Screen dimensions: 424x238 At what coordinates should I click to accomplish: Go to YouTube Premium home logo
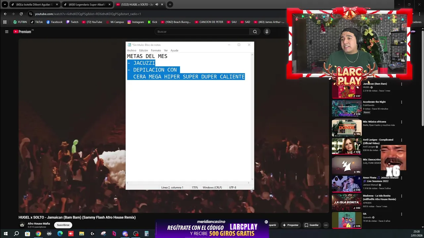pyautogui.click(x=23, y=32)
